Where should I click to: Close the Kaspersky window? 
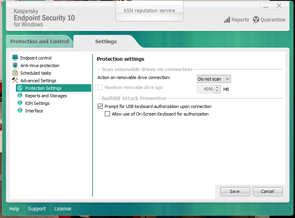pos(279,6)
